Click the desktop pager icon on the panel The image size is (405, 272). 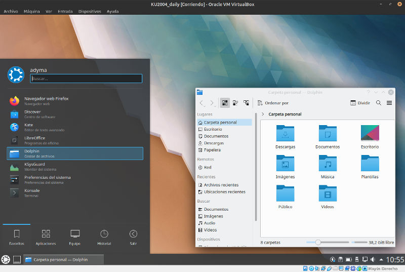17,259
